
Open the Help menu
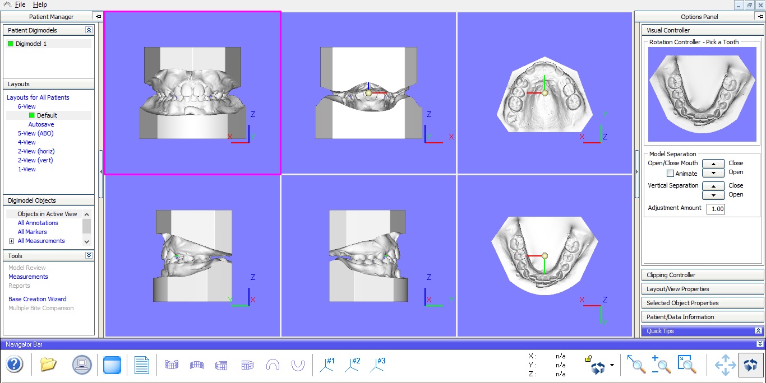click(40, 4)
